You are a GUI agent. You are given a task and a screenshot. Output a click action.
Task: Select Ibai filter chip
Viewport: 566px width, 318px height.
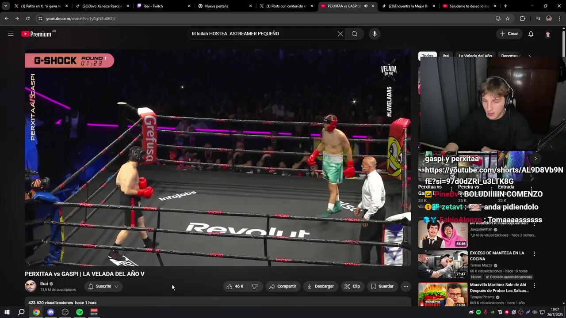446,56
